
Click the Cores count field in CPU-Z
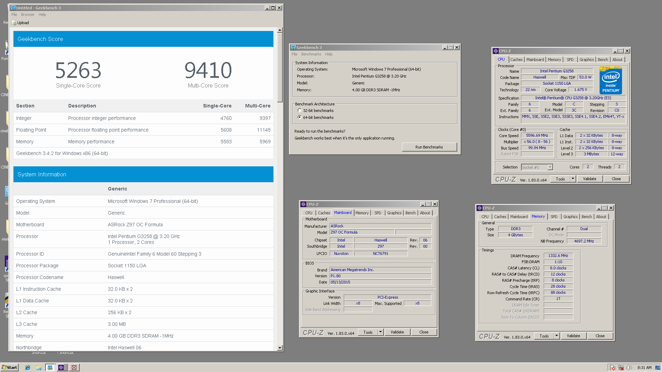[x=588, y=167]
